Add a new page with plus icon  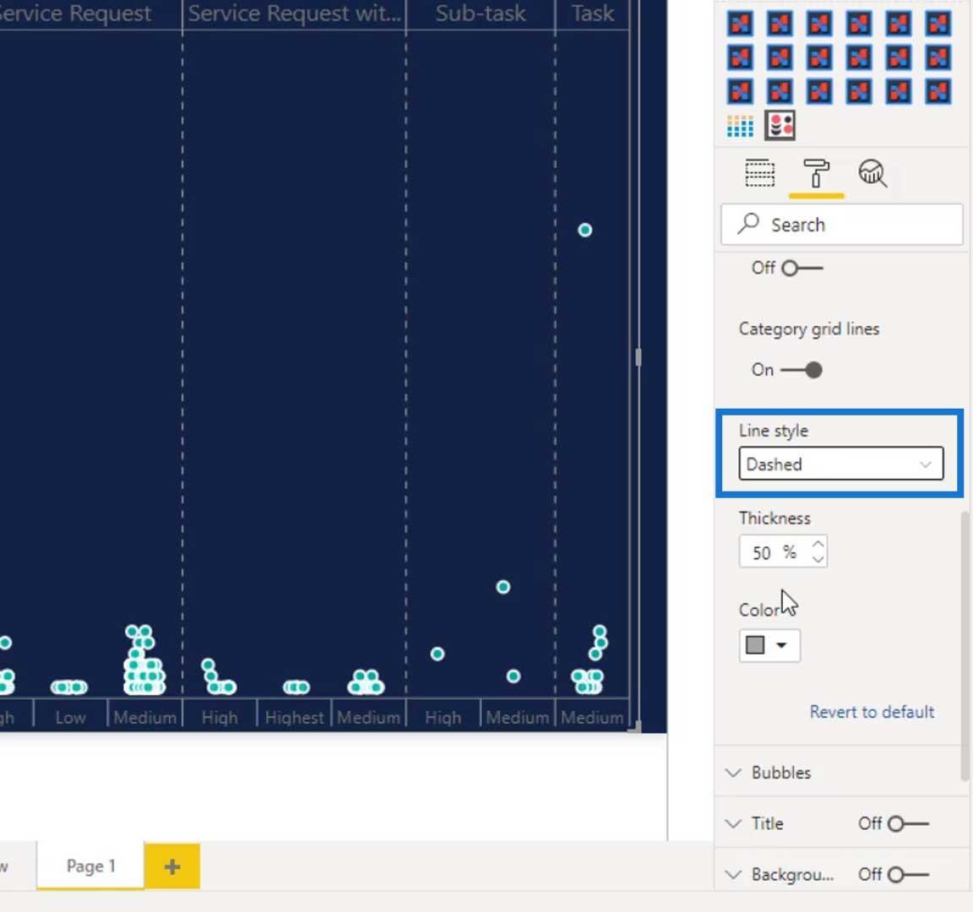click(x=172, y=866)
